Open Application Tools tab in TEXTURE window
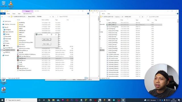The height and width of the screenshot is (102, 182). [28, 14]
